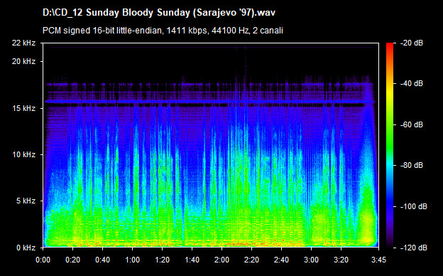Click the 15 kHz frequency label
Image resolution: width=443 pixels, height=276 pixels.
[x=23, y=108]
